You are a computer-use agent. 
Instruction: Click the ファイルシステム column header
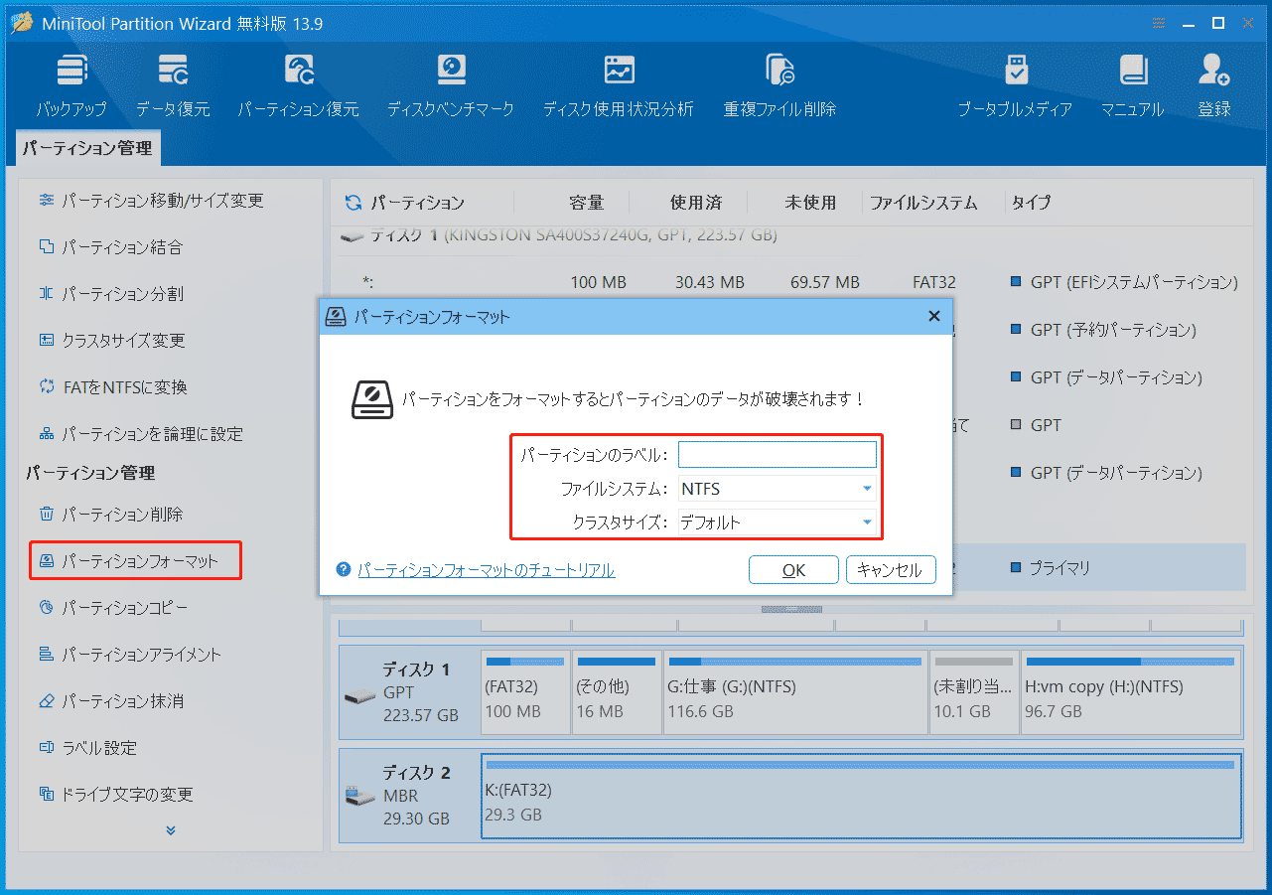tap(923, 203)
